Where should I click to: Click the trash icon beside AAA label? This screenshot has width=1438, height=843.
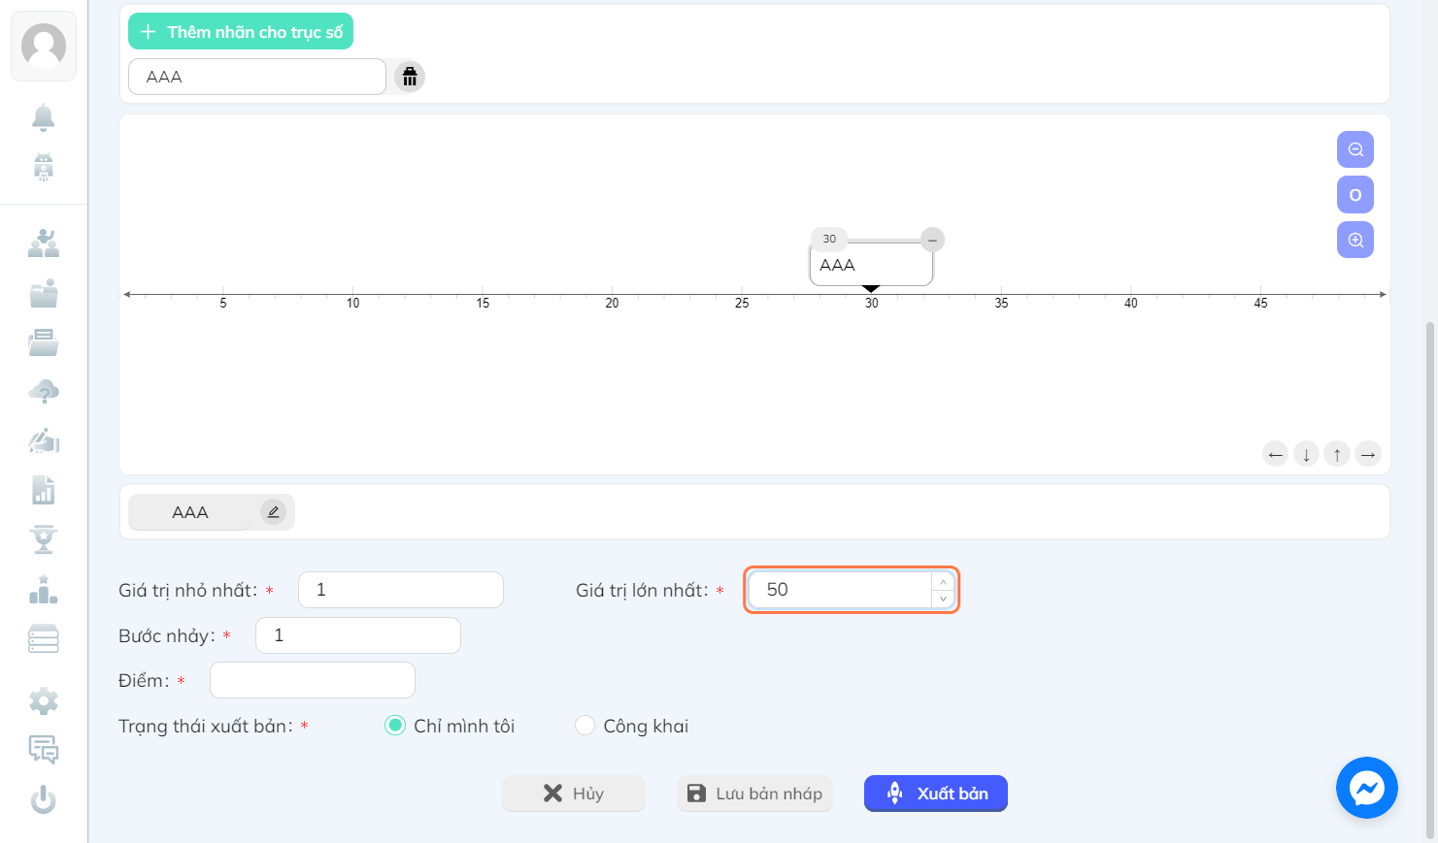410,77
